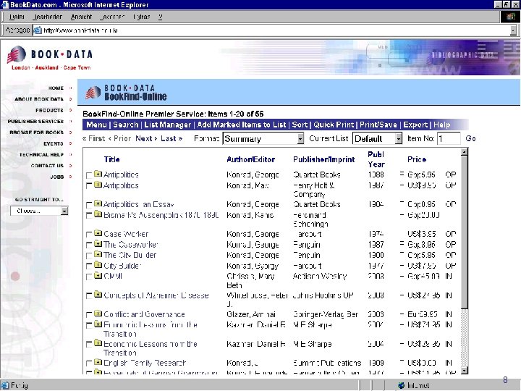Click results list scrollbar up arrow
The image size is (521, 391).
pyautogui.click(x=465, y=152)
